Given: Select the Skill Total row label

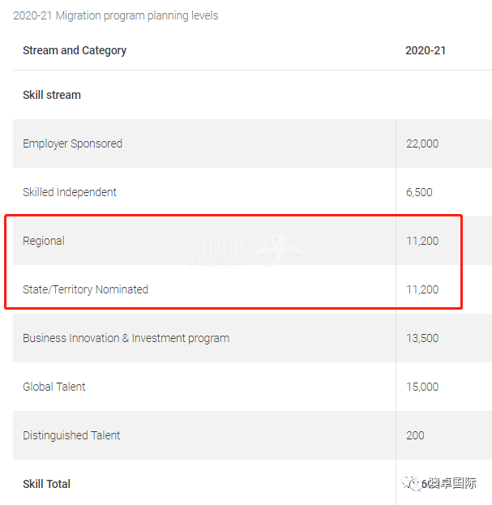Looking at the screenshot, I should 46,484.
